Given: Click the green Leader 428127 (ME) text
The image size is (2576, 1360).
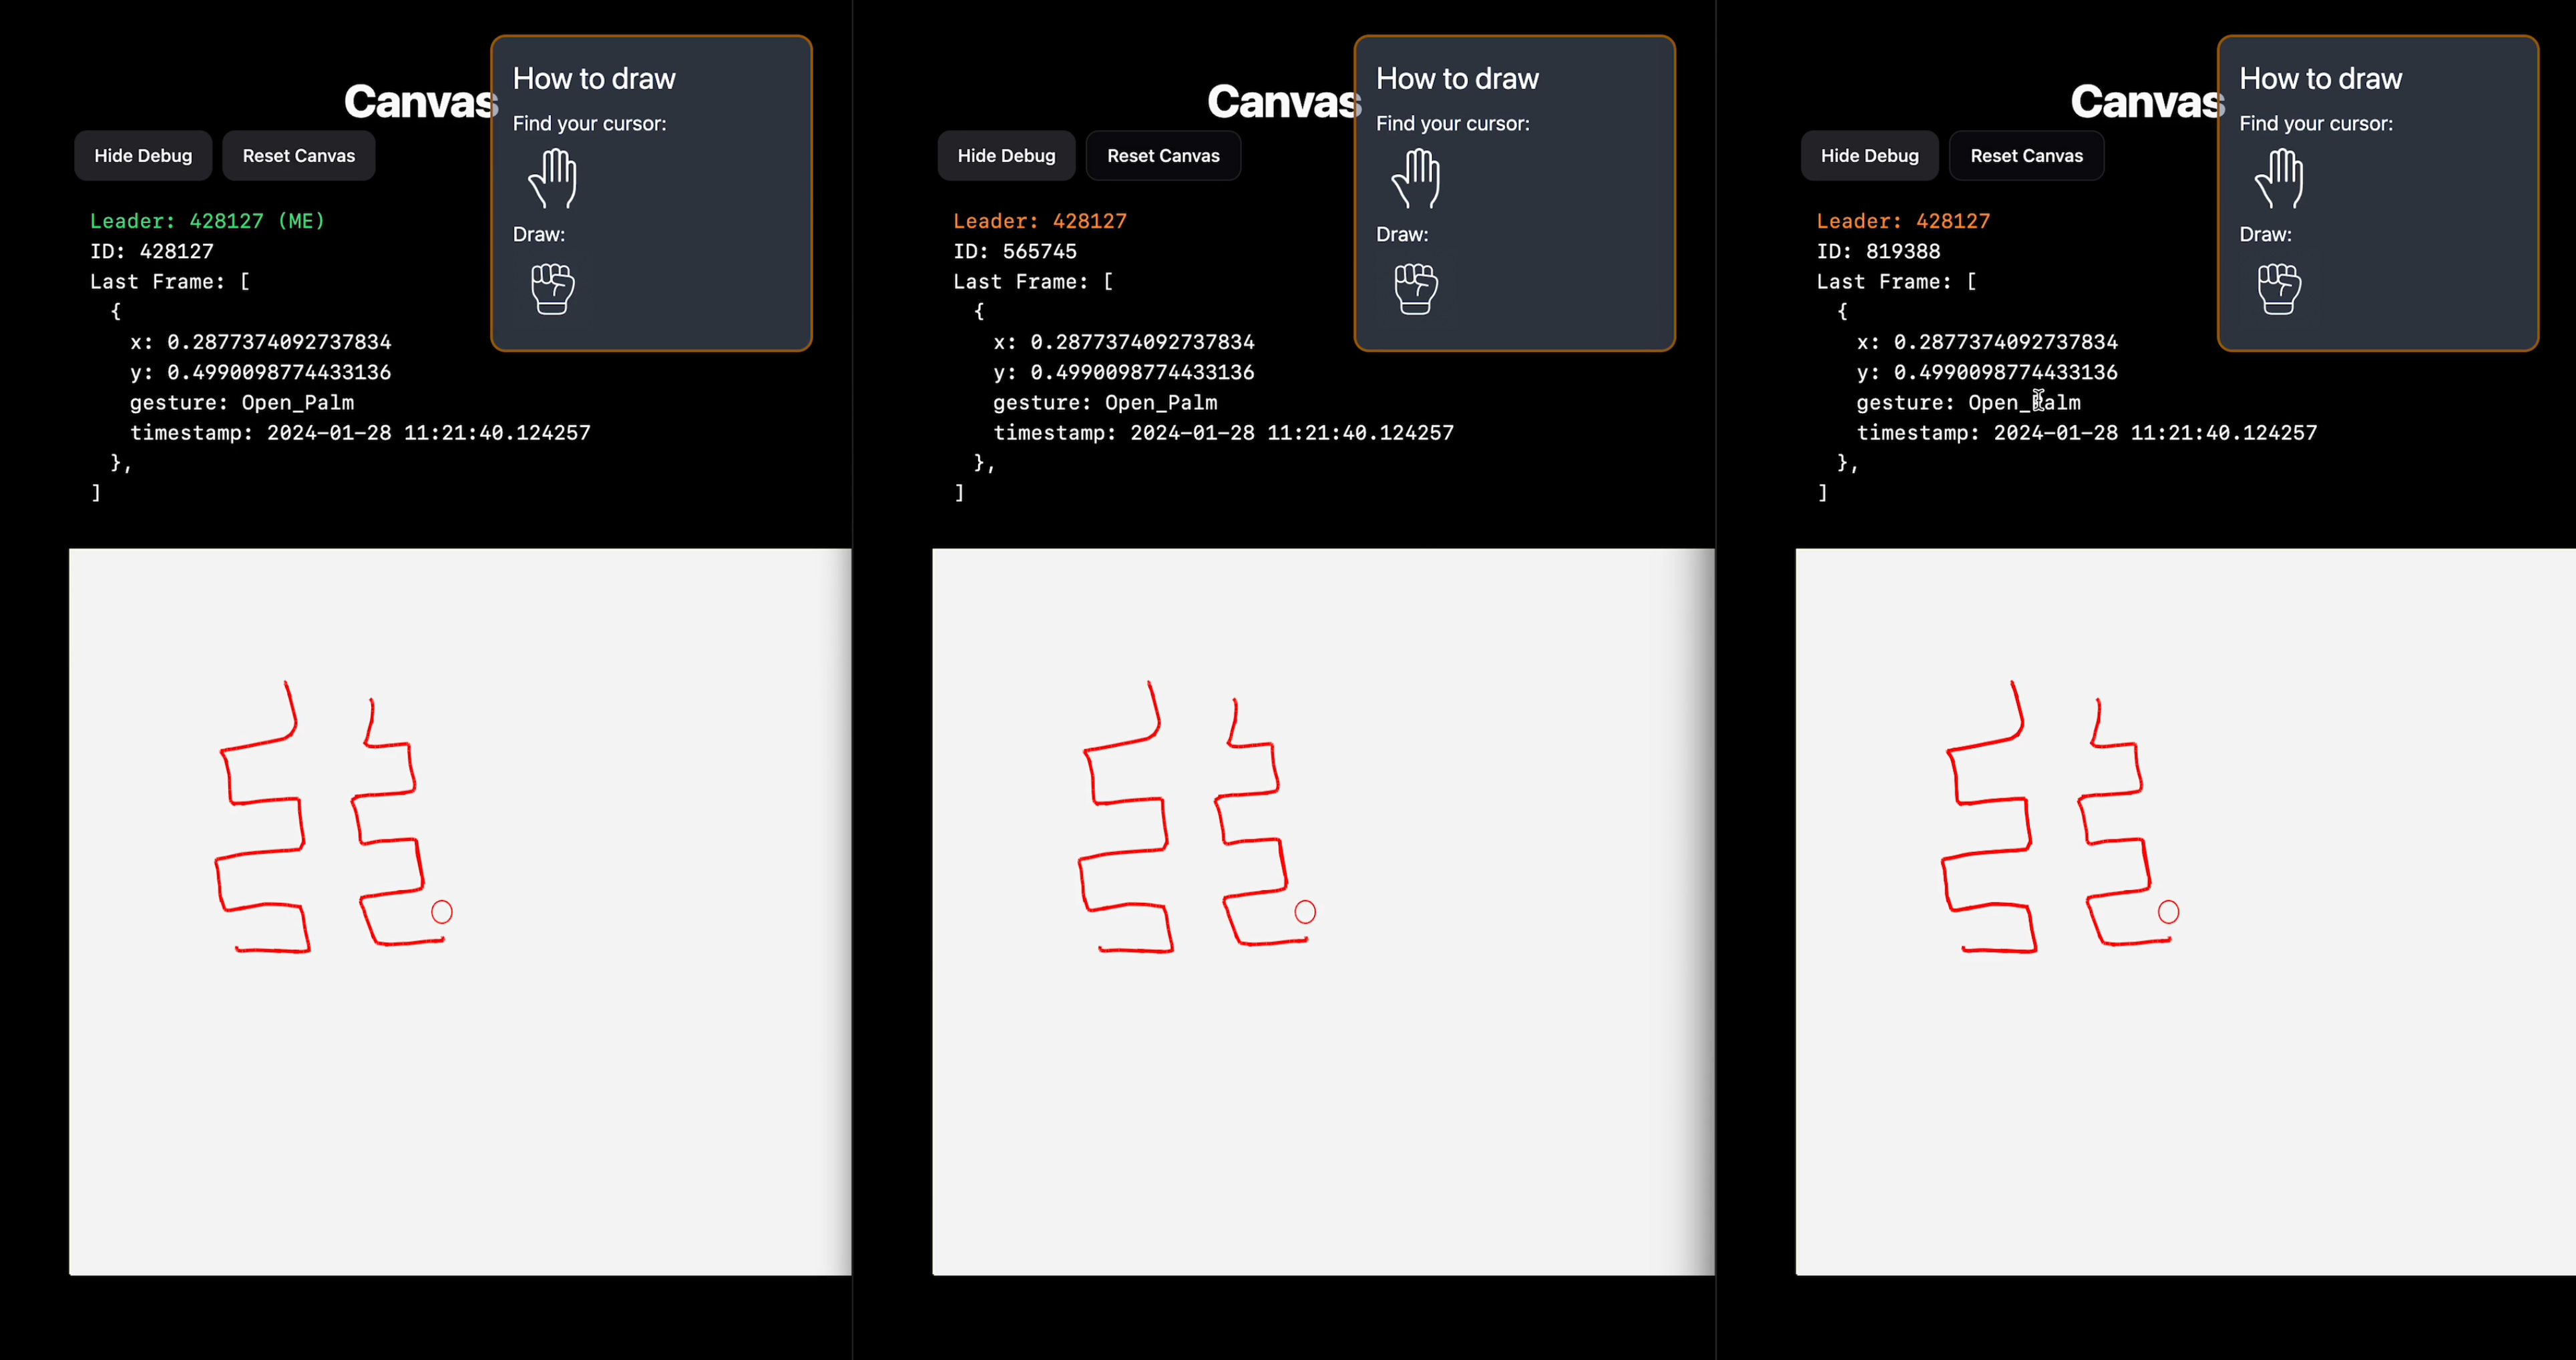Looking at the screenshot, I should coord(207,221).
